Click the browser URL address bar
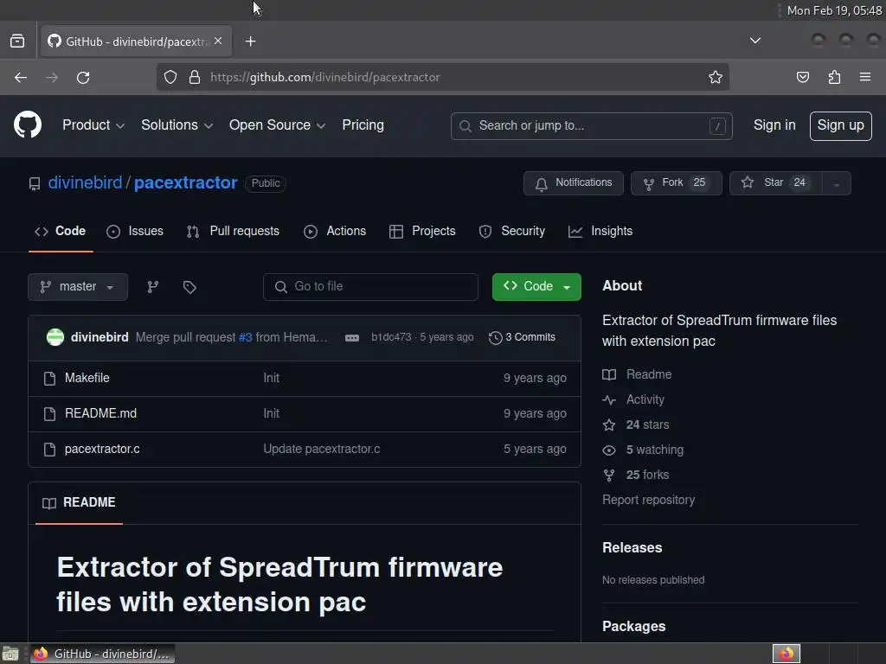The height and width of the screenshot is (664, 886). point(442,77)
